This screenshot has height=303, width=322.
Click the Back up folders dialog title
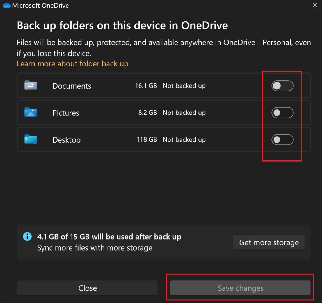[122, 26]
